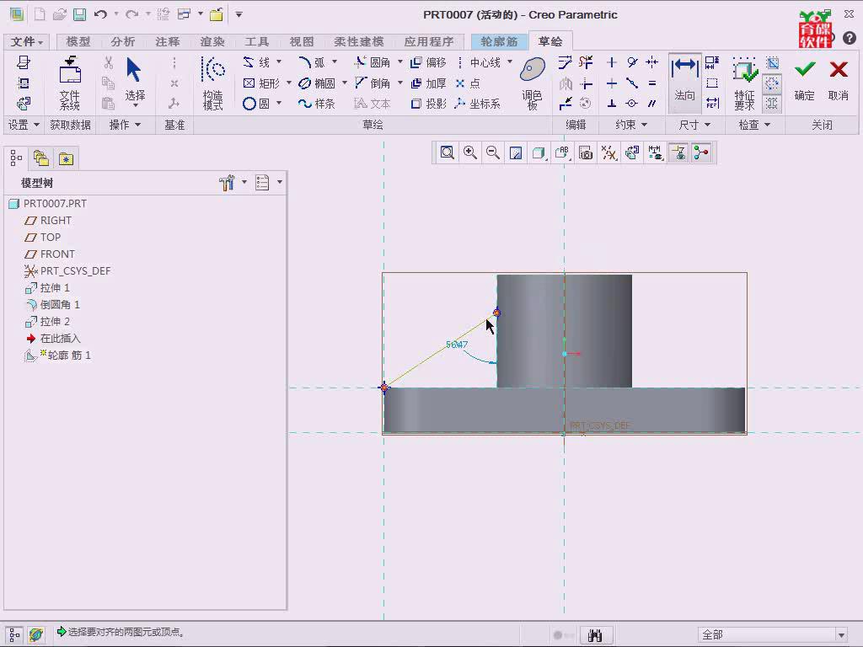Image resolution: width=863 pixels, height=647 pixels.
Task: Select the 线 (line) sketch tool
Action: click(x=258, y=62)
